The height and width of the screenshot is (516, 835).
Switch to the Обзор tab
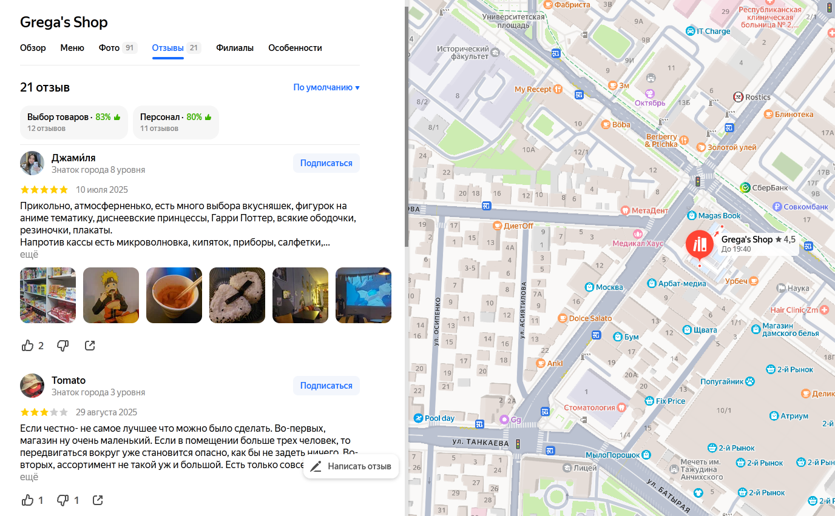point(33,48)
